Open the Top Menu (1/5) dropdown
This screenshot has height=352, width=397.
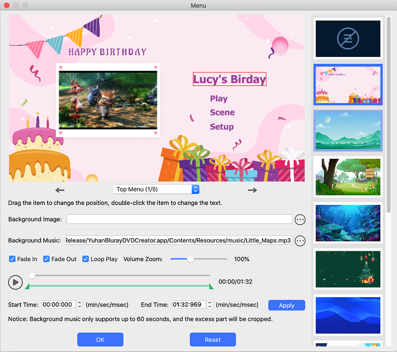[x=156, y=189]
